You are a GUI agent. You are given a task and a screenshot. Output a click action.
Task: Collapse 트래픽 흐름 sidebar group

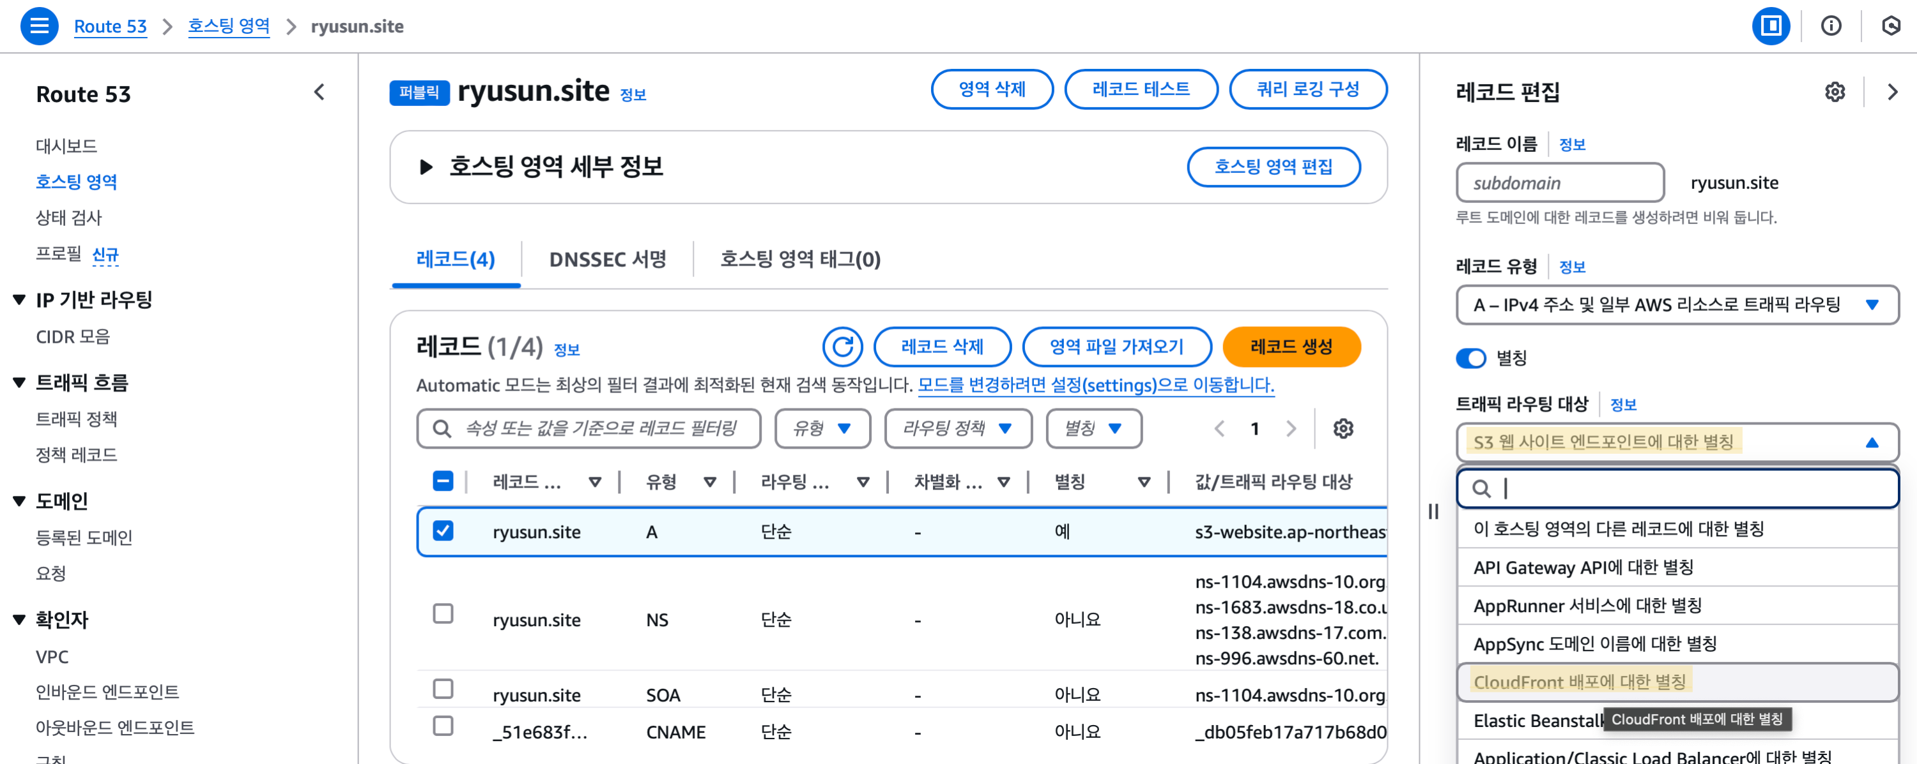19,382
